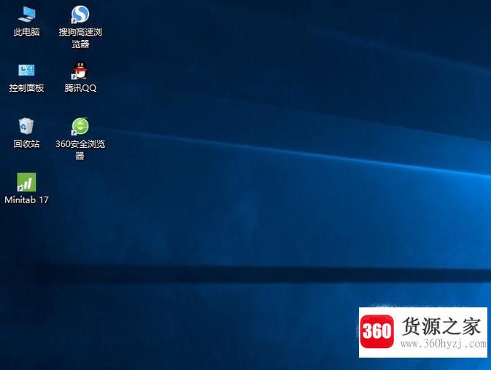Select the 回收站 recycle bin icon
The width and height of the screenshot is (491, 370).
click(x=26, y=126)
